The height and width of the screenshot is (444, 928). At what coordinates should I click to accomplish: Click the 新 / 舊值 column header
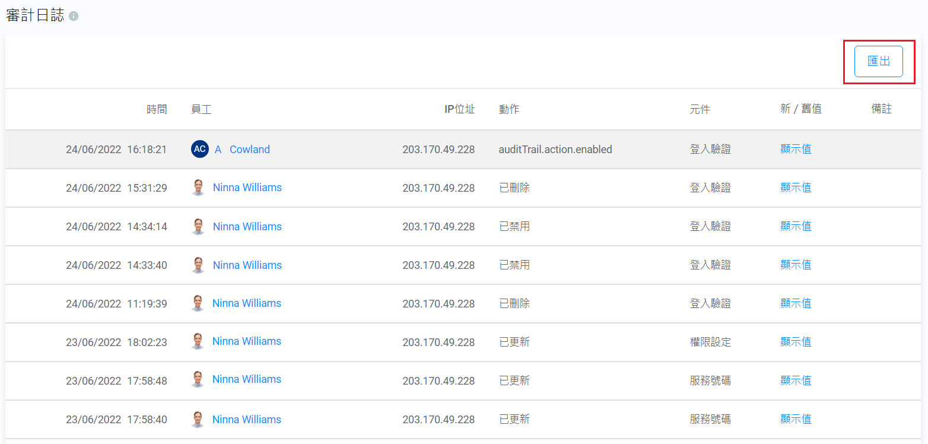[x=801, y=109]
